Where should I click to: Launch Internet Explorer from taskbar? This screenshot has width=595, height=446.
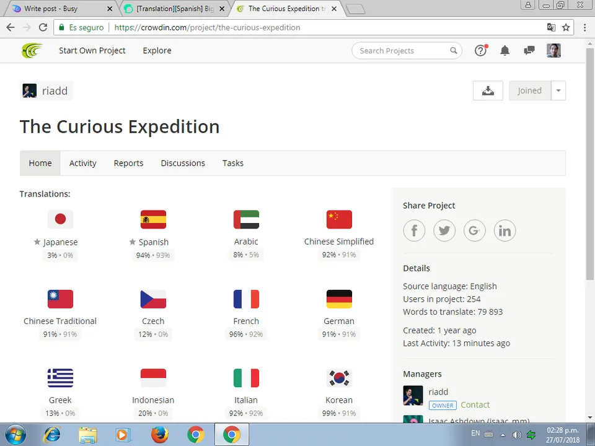(x=52, y=435)
